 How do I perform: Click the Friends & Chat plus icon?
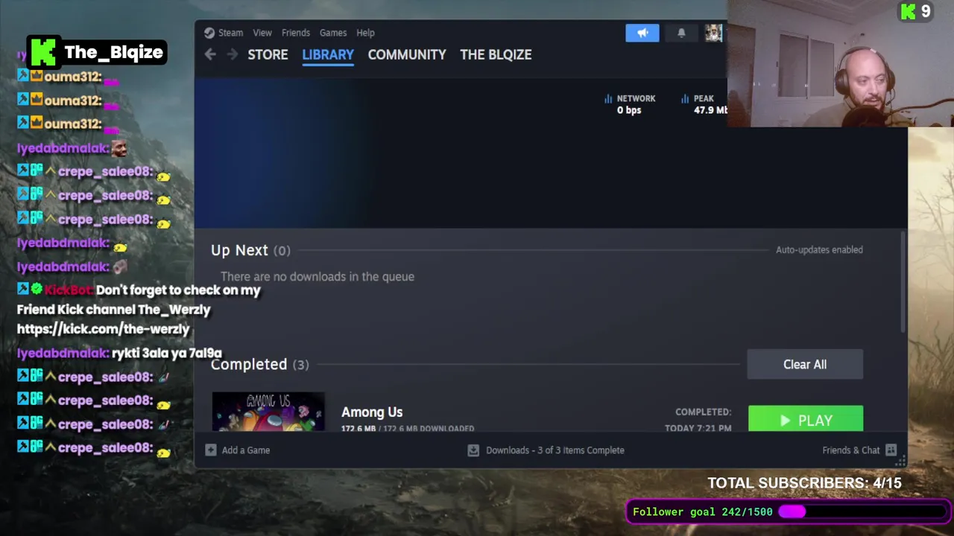click(x=891, y=450)
